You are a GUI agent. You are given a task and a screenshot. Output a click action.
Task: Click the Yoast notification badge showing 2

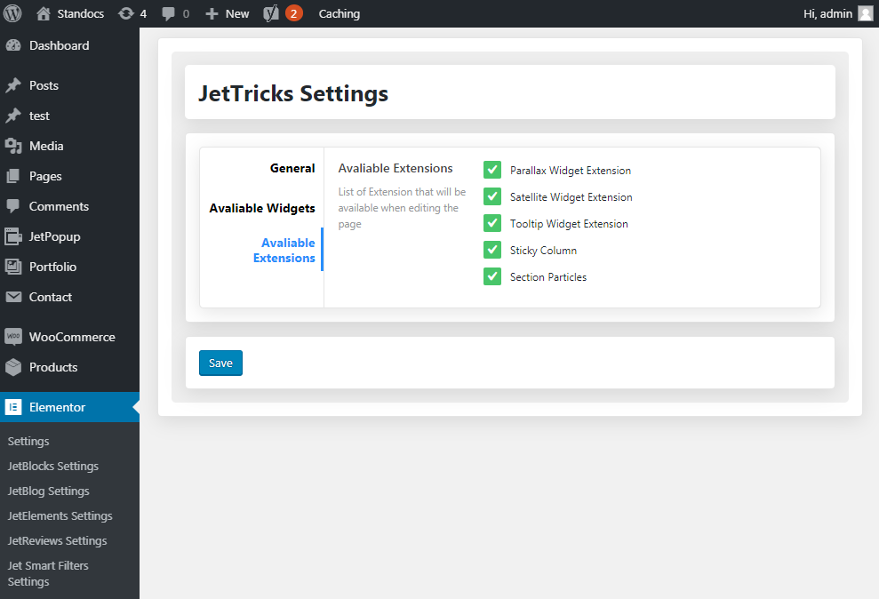coord(294,13)
